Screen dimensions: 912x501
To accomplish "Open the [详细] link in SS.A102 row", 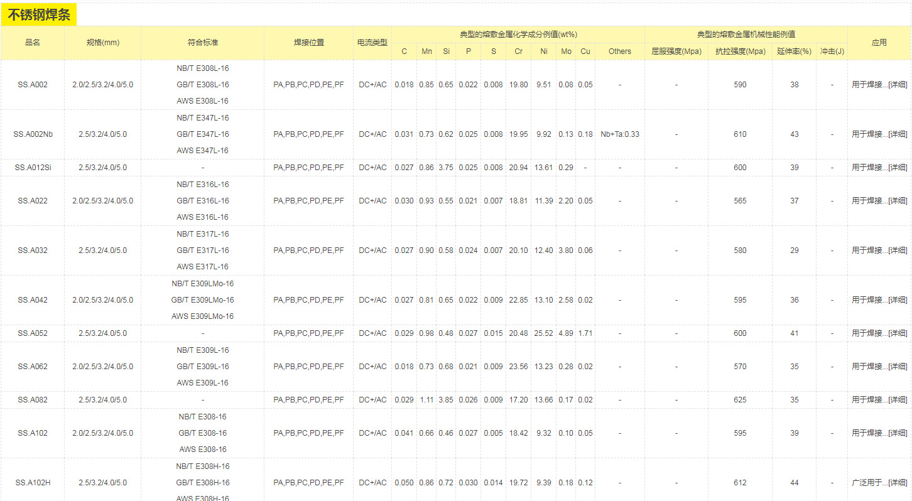I will pyautogui.click(x=898, y=433).
